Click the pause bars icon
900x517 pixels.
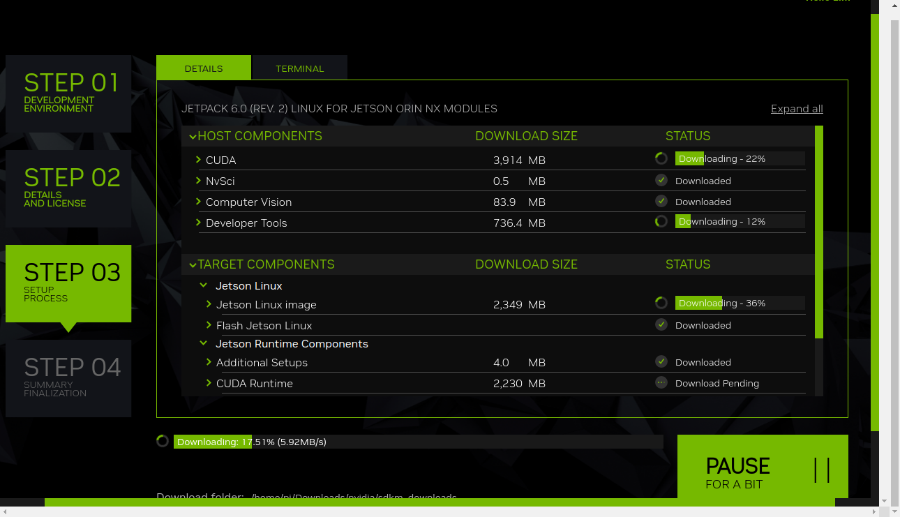(822, 470)
